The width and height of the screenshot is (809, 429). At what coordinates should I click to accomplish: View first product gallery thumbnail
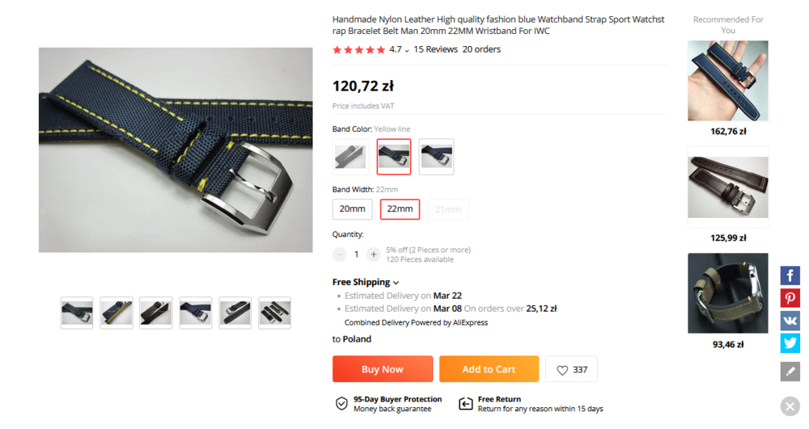pyautogui.click(x=77, y=313)
